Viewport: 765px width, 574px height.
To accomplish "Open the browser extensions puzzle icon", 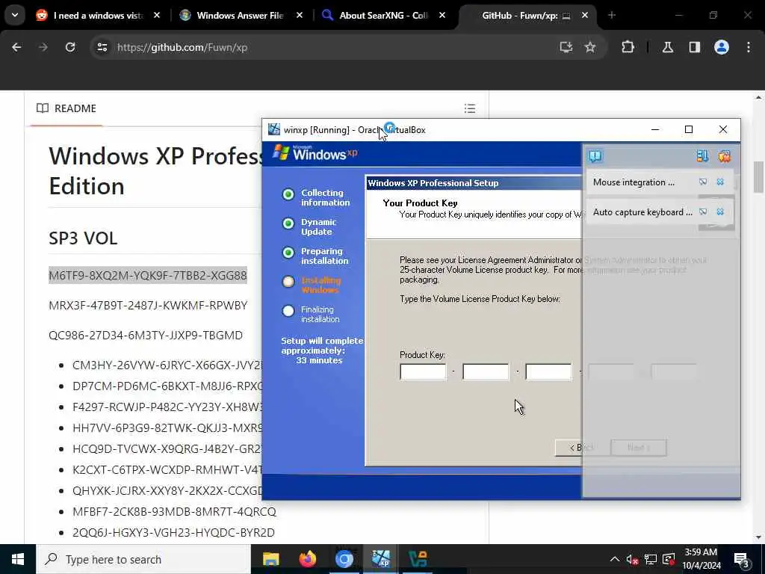I will [x=628, y=47].
